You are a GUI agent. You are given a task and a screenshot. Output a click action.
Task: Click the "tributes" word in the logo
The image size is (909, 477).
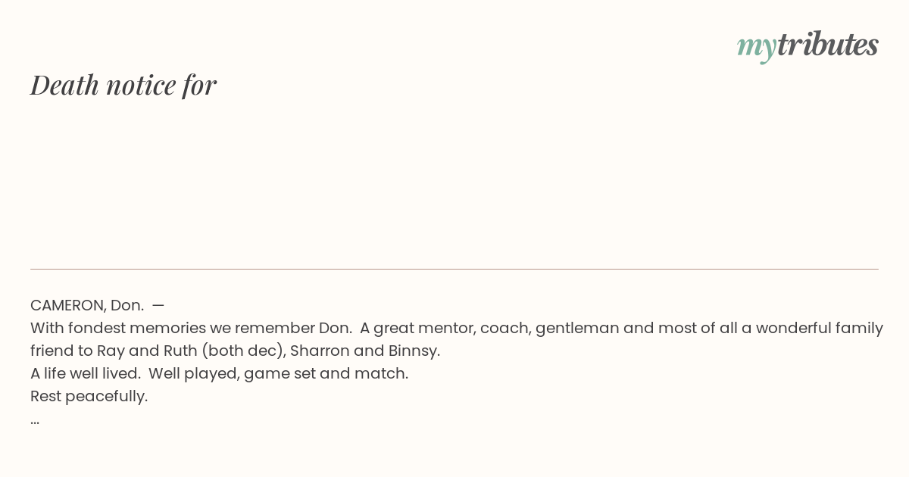[828, 44]
